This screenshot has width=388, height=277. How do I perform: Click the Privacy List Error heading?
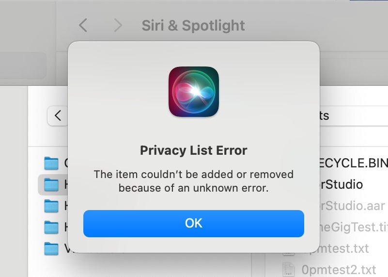194,150
